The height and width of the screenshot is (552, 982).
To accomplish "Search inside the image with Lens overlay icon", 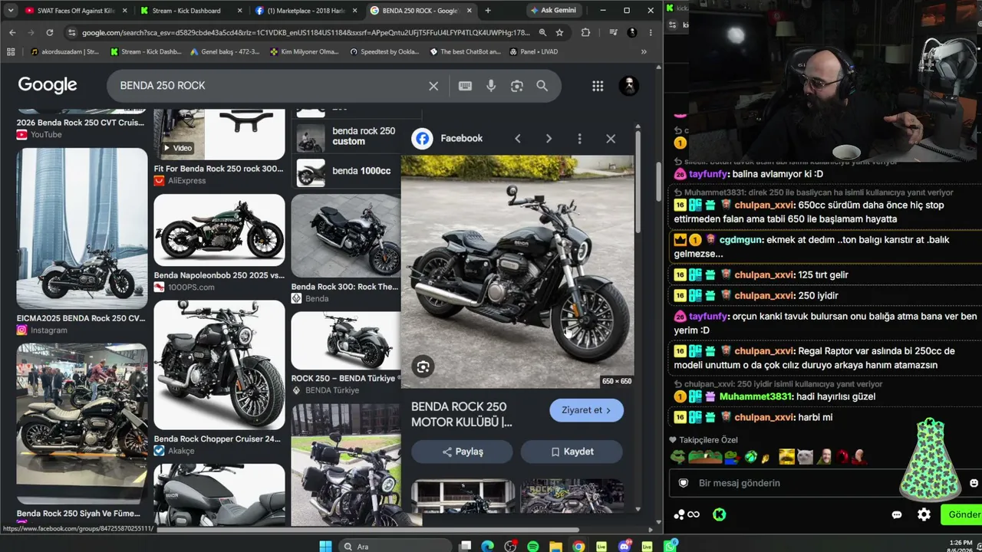I will [x=423, y=366].
